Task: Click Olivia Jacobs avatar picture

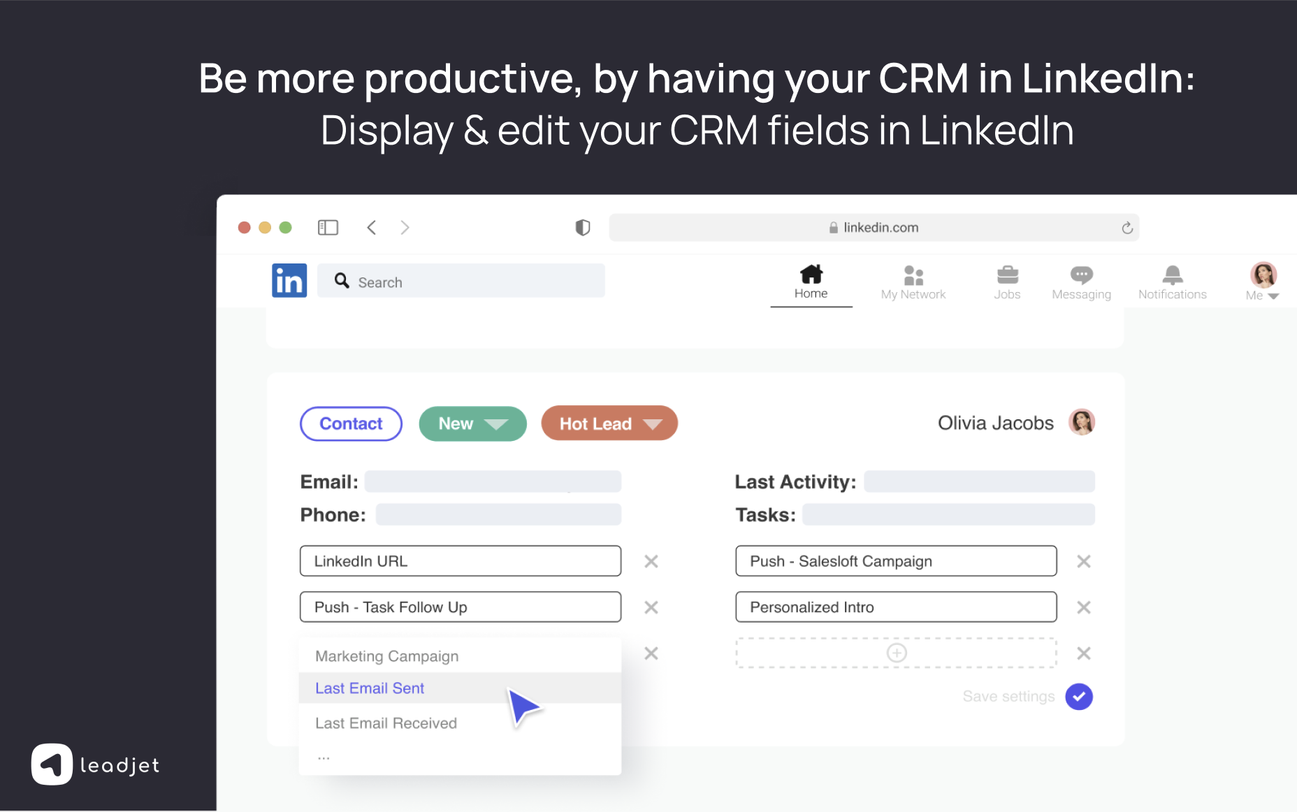Action: pyautogui.click(x=1082, y=422)
